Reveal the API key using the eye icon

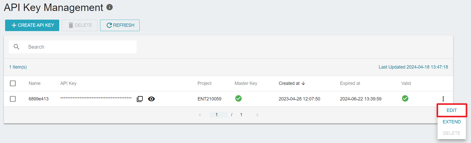[151, 99]
